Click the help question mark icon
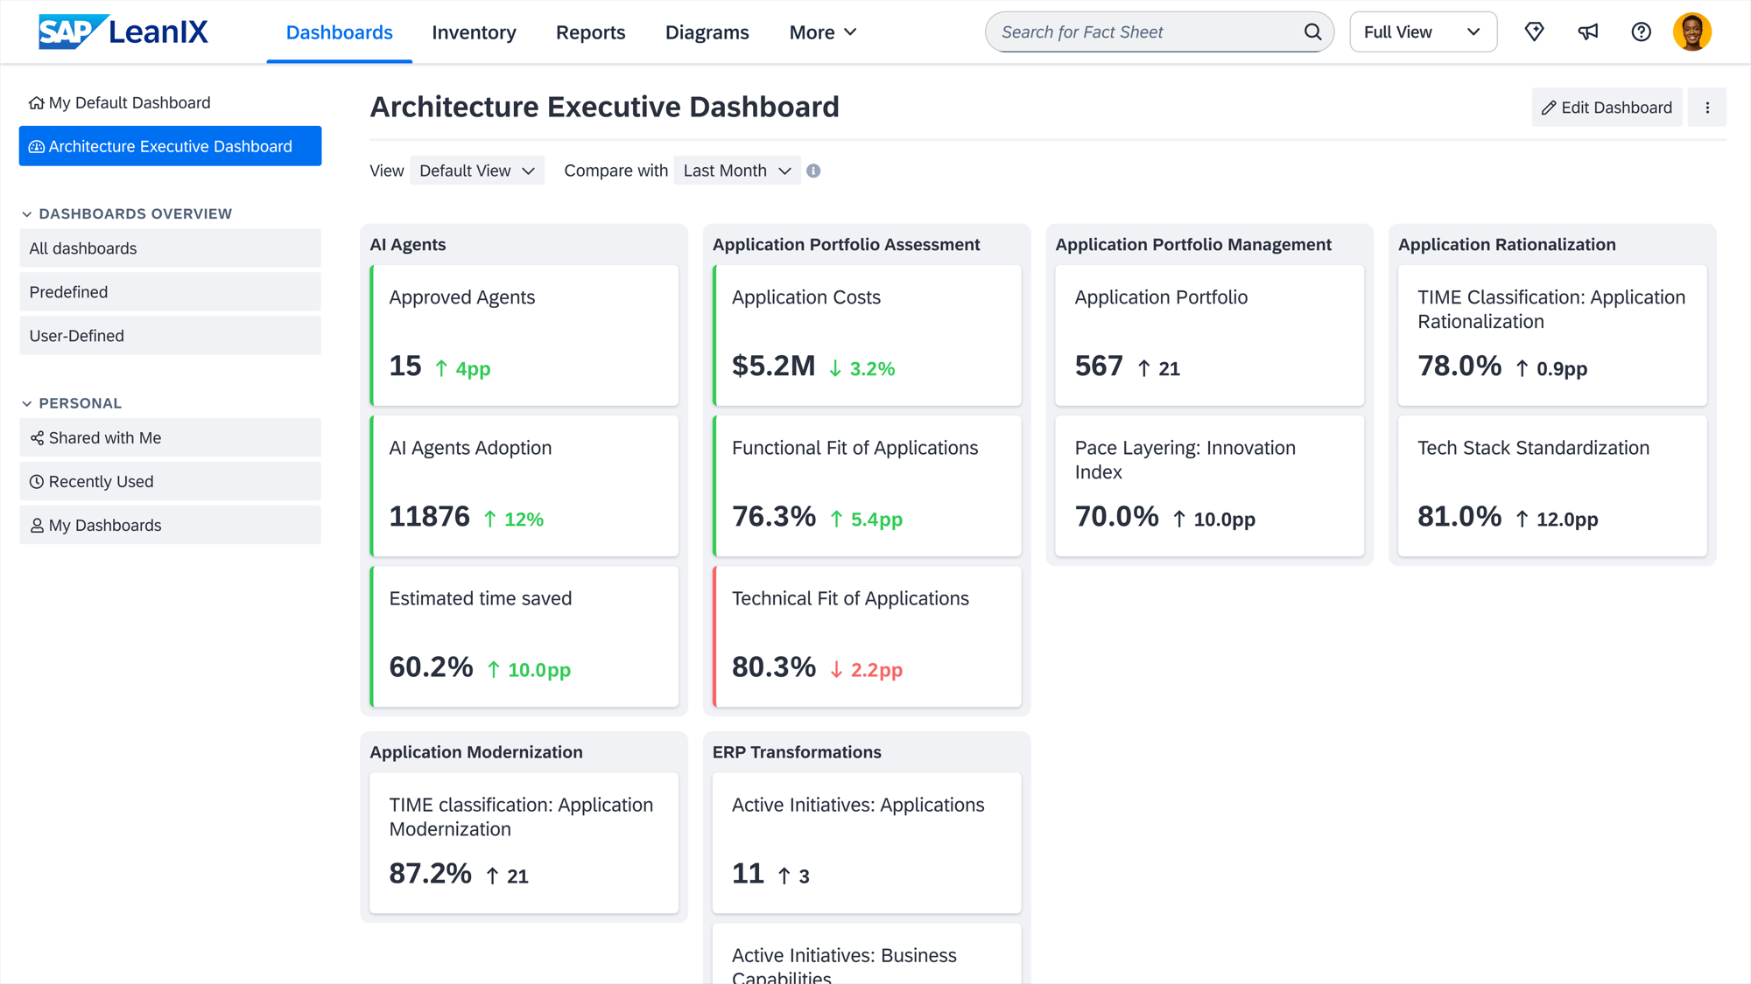The height and width of the screenshot is (984, 1751). pos(1641,31)
